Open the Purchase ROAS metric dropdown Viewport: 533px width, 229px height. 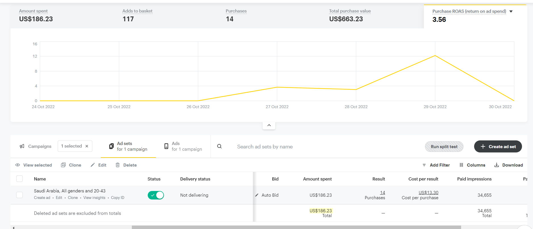511,11
